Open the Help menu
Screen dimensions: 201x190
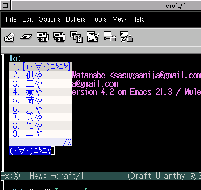click(x=138, y=19)
